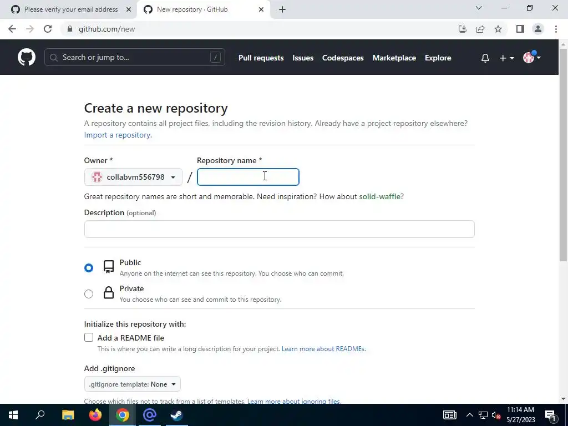Select the Public radio button
The width and height of the screenshot is (568, 426).
point(89,268)
